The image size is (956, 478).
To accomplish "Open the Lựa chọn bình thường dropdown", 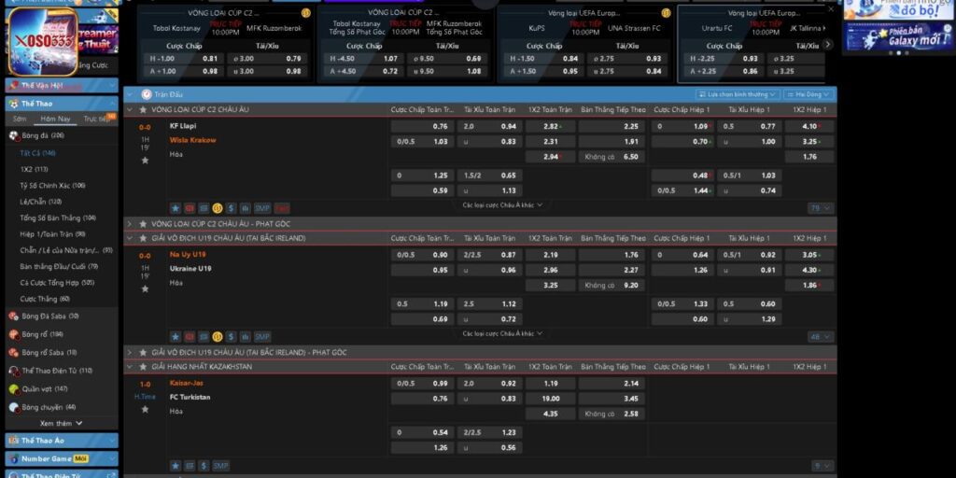I will coord(737,94).
